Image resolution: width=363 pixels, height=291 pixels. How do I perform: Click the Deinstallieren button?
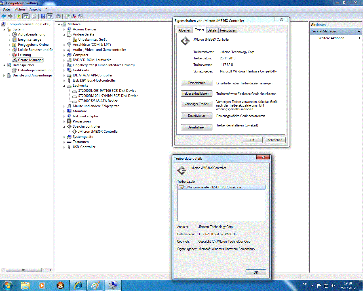tap(197, 127)
